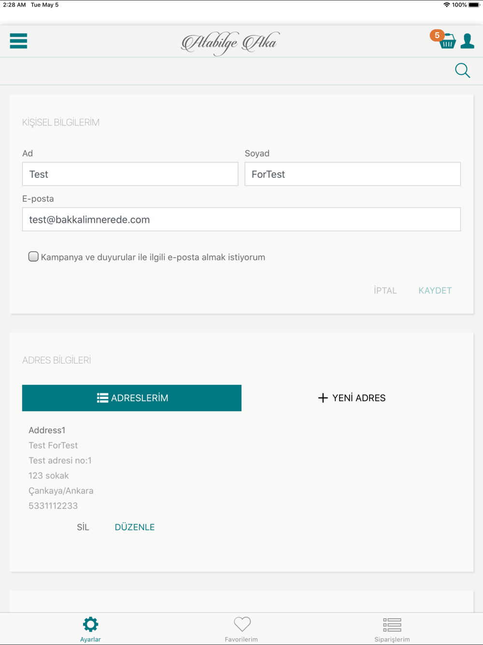Focus the Soyad input field
Screen dimensions: 483x645
[352, 174]
